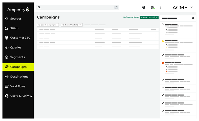Viewport: 199px width, 121px height.
Task: Open the gift what's new icon
Action: pos(152,8)
